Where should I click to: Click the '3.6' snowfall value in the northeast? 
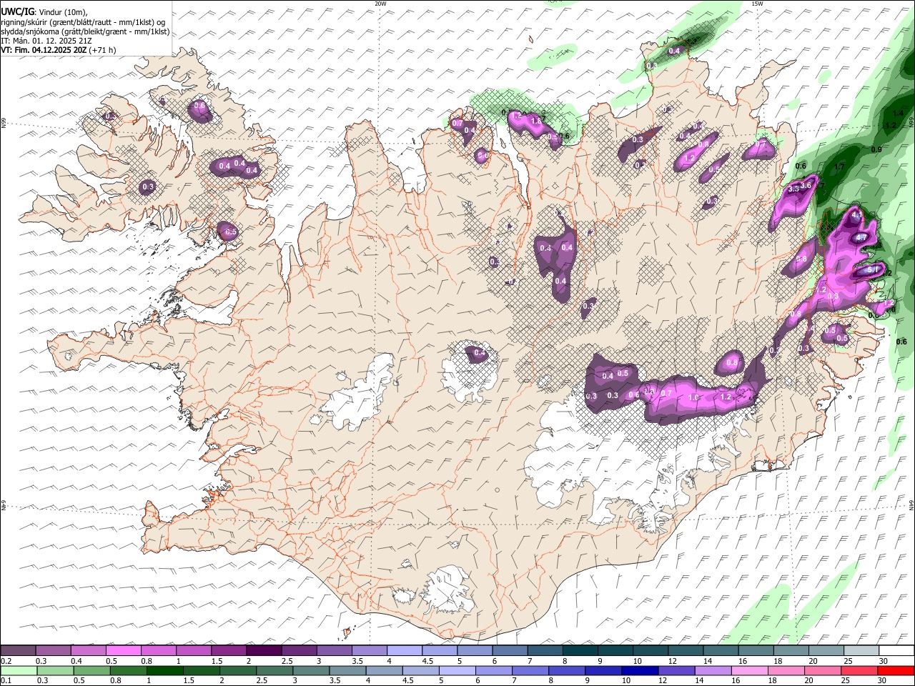(806, 186)
